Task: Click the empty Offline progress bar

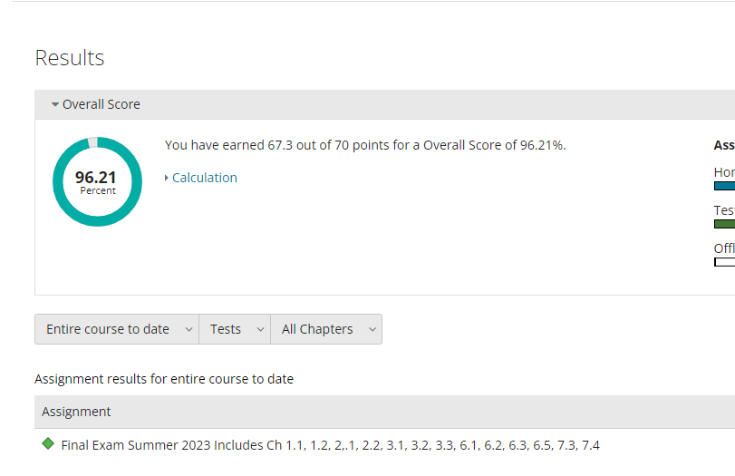Action: click(x=725, y=262)
